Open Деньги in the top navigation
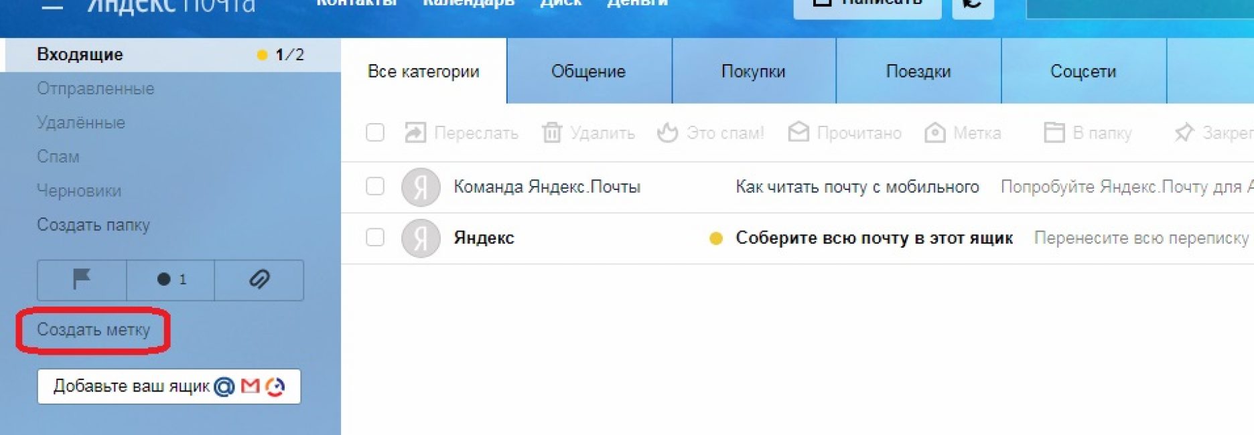This screenshot has width=1254, height=435. point(637,3)
